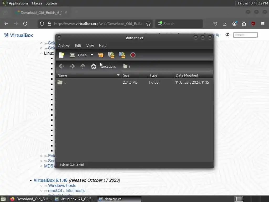Sort by the Size column header
This screenshot has width=269, height=202.
(x=135, y=75)
